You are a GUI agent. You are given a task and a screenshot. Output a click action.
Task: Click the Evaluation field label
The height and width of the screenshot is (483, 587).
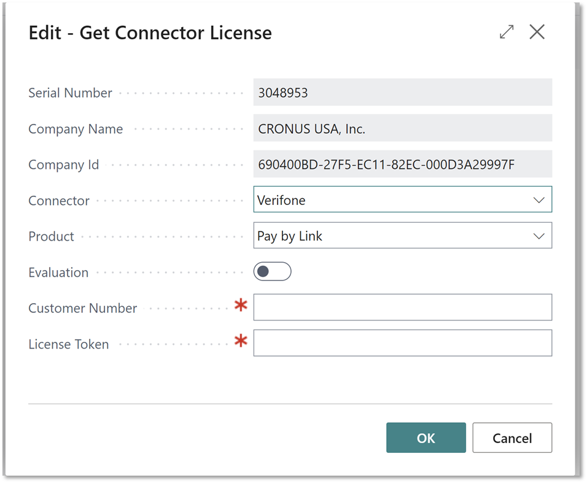(x=58, y=272)
